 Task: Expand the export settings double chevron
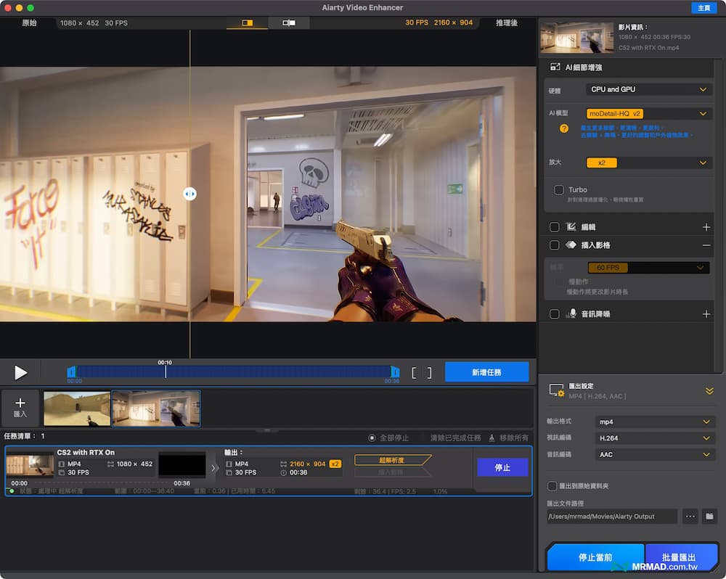pos(709,391)
